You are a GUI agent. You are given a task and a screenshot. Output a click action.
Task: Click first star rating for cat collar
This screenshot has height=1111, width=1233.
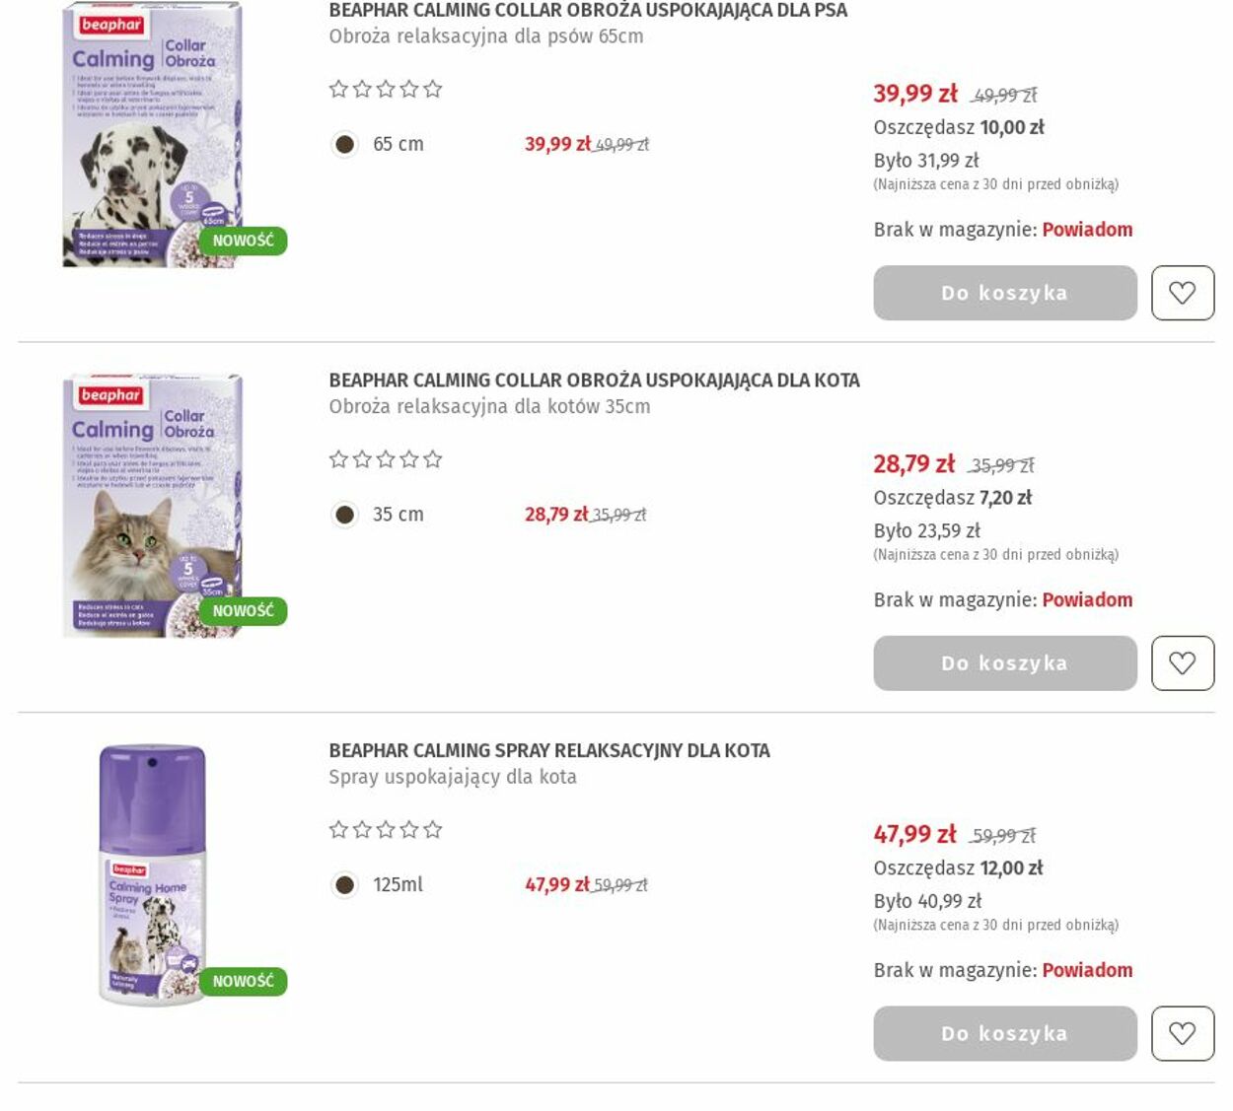coord(338,459)
